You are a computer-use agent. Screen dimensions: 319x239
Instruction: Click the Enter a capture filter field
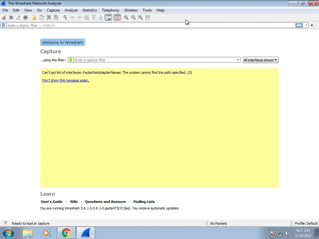155,60
